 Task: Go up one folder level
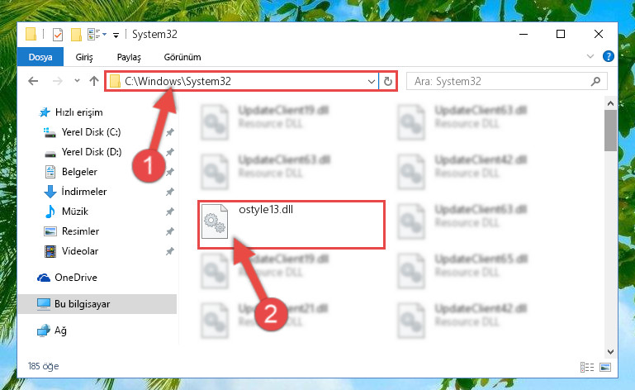[x=94, y=81]
